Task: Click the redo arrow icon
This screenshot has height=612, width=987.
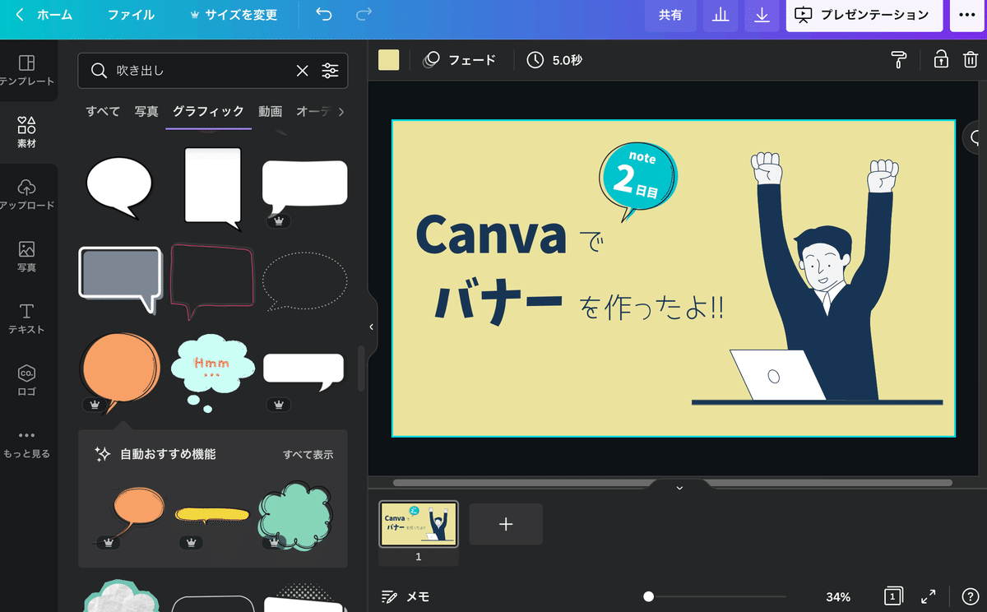Action: point(364,15)
